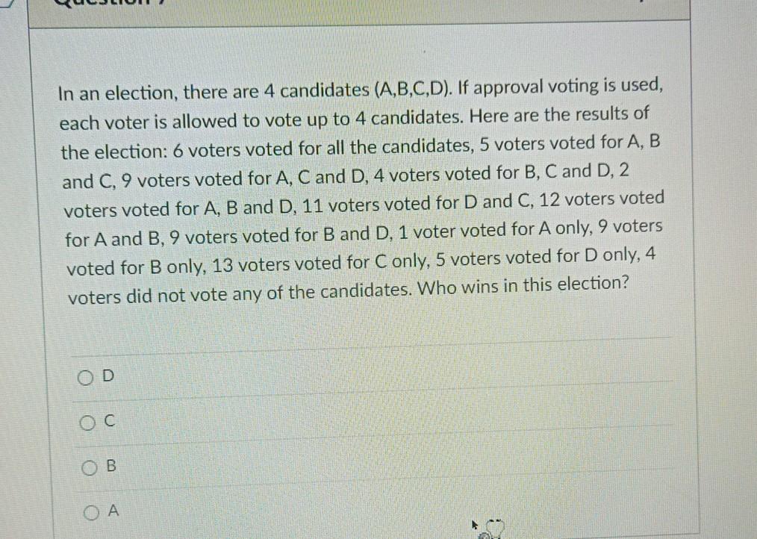
Task: Click the small icon near the bottom cursor
Action: [494, 527]
